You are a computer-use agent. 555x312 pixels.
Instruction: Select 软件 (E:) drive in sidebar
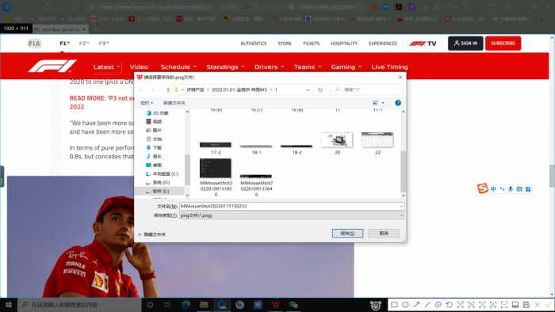pyautogui.click(x=160, y=191)
